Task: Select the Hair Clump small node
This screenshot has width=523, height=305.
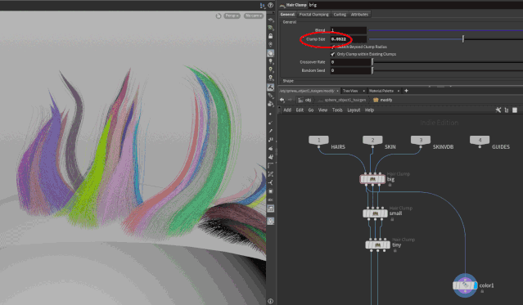Action: tap(375, 213)
